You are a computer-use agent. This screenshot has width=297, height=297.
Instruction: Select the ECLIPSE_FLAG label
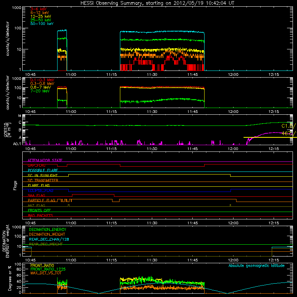pyautogui.click(x=40, y=190)
